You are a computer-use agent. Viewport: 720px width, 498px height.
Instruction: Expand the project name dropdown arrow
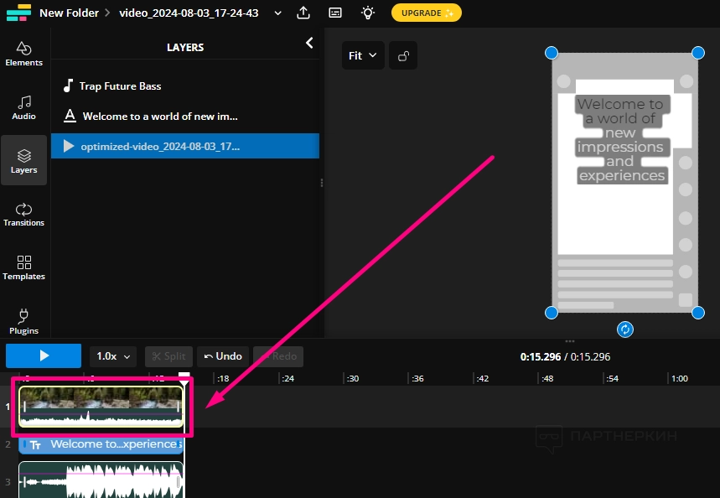pos(277,13)
